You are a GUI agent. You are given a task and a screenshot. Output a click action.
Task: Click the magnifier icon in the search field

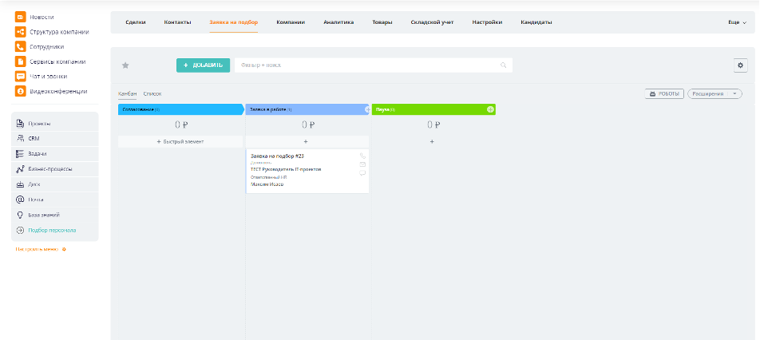click(504, 65)
